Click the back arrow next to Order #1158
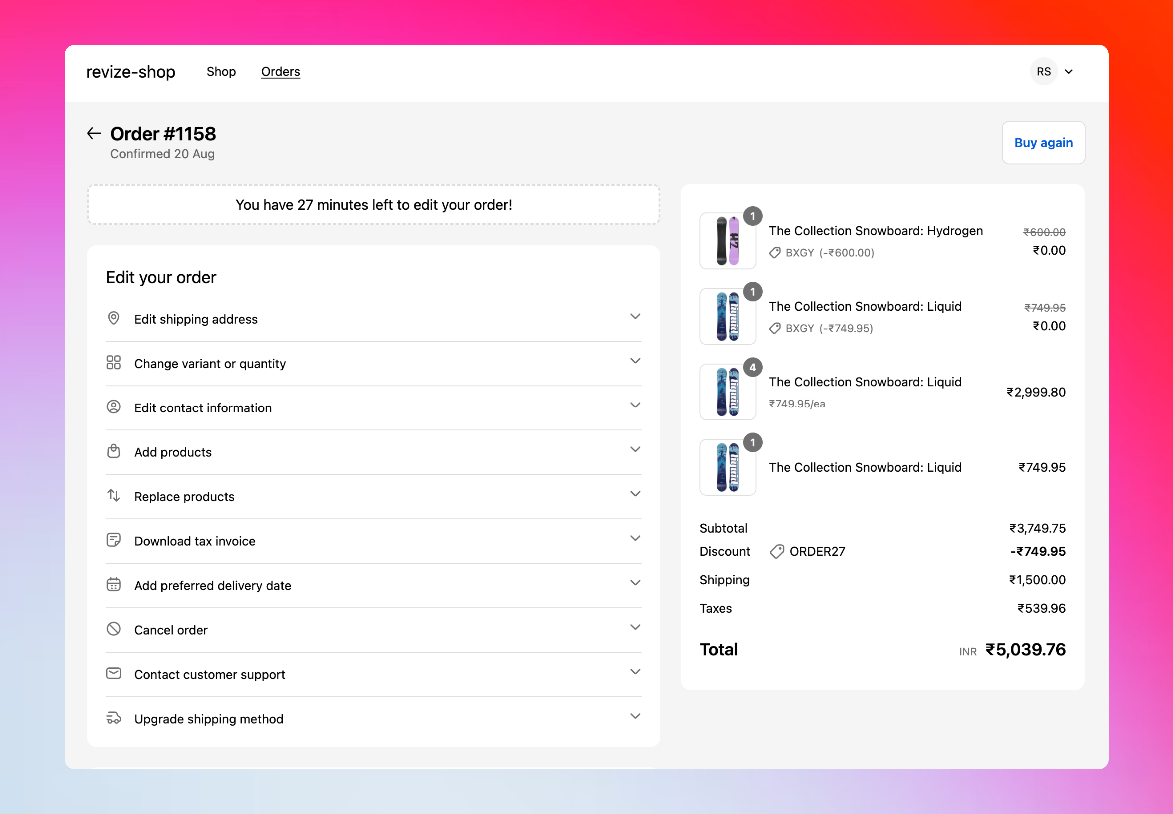Viewport: 1173px width, 814px height. coord(93,134)
